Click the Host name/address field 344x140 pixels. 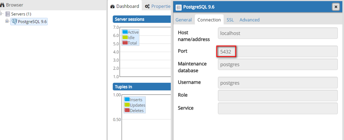coord(278,33)
